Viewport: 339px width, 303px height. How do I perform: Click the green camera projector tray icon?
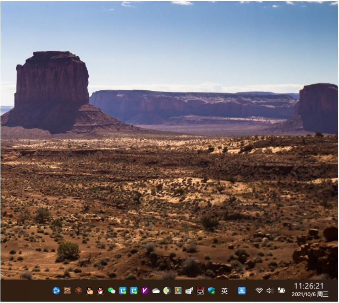point(189,291)
